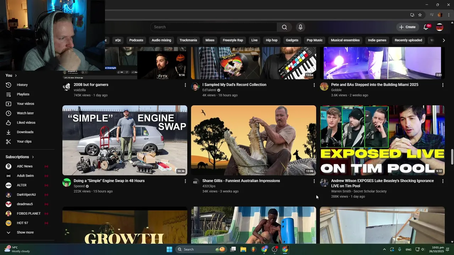Open Chrome three-dot menu
The width and height of the screenshot is (454, 255).
pyautogui.click(x=449, y=15)
